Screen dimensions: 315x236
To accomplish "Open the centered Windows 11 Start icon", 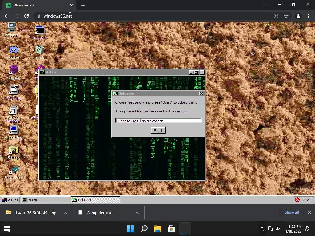I will [x=130, y=229].
